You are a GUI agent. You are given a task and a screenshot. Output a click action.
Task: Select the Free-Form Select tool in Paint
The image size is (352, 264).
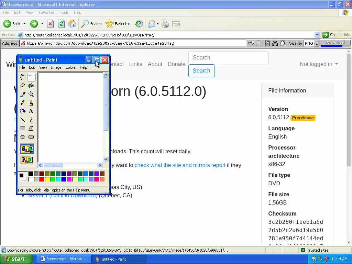pos(22,77)
